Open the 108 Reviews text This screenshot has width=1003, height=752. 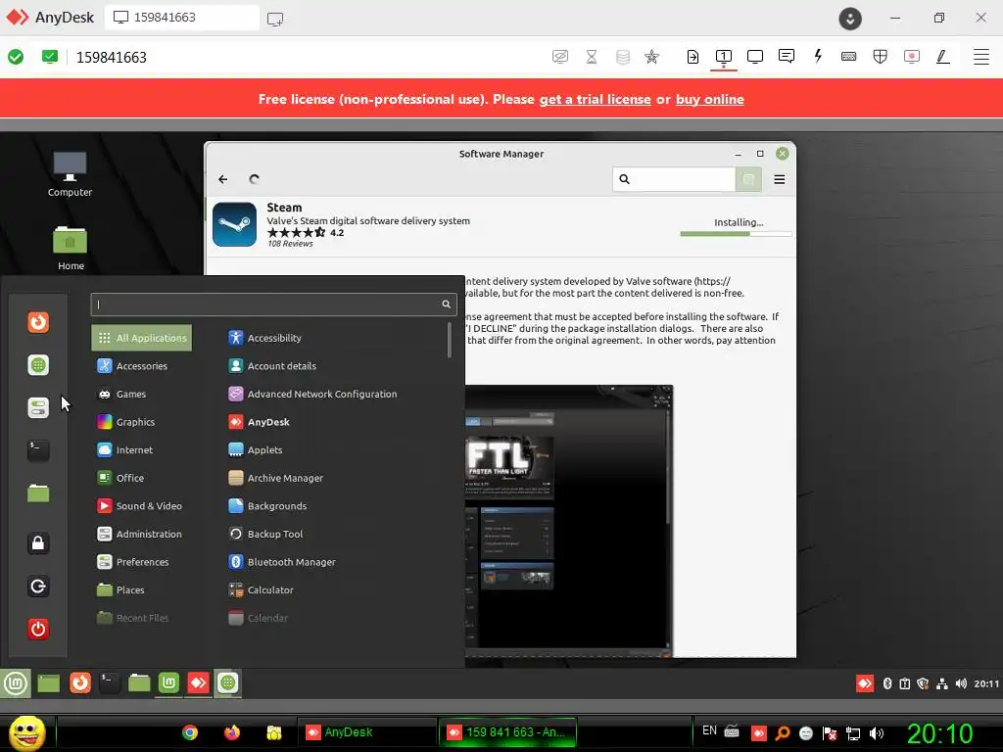click(290, 244)
